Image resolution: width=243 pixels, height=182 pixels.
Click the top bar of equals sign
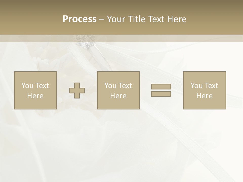pyautogui.click(x=161, y=86)
